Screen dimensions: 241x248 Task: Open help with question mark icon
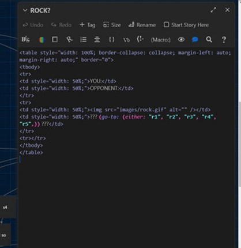click(x=224, y=40)
